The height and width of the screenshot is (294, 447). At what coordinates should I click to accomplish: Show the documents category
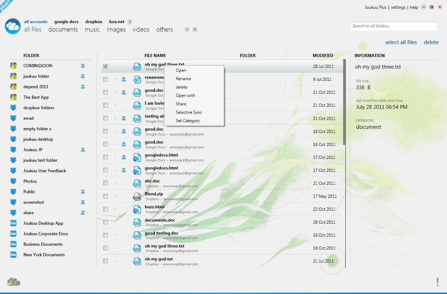click(63, 30)
